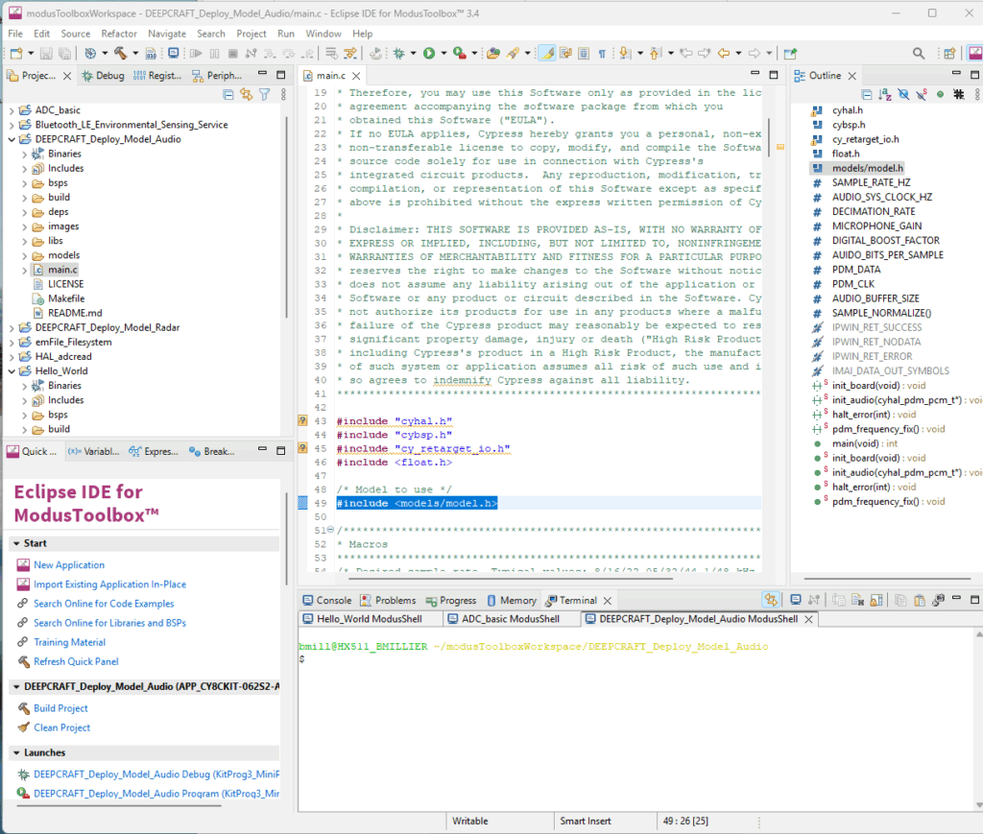Click the Build hammer toolbar icon

(120, 53)
